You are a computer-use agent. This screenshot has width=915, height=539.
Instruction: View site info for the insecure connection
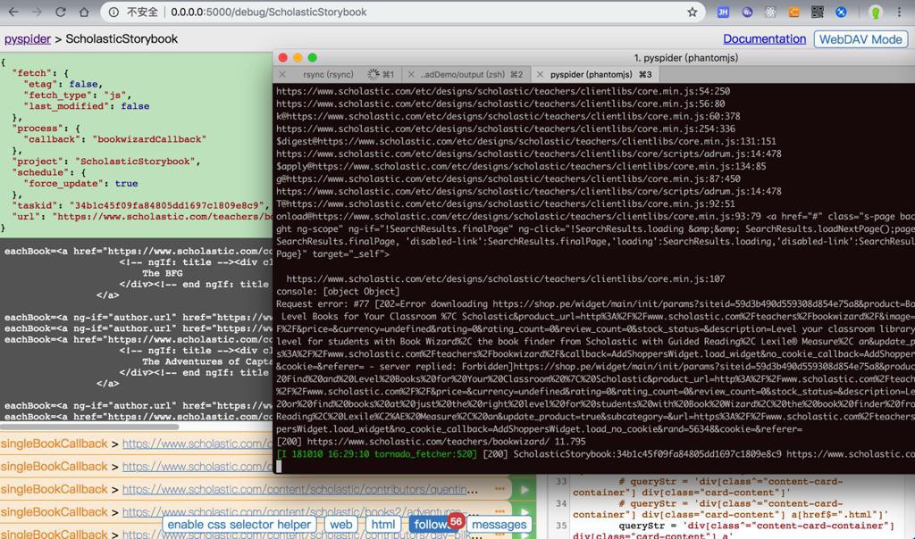tap(113, 12)
